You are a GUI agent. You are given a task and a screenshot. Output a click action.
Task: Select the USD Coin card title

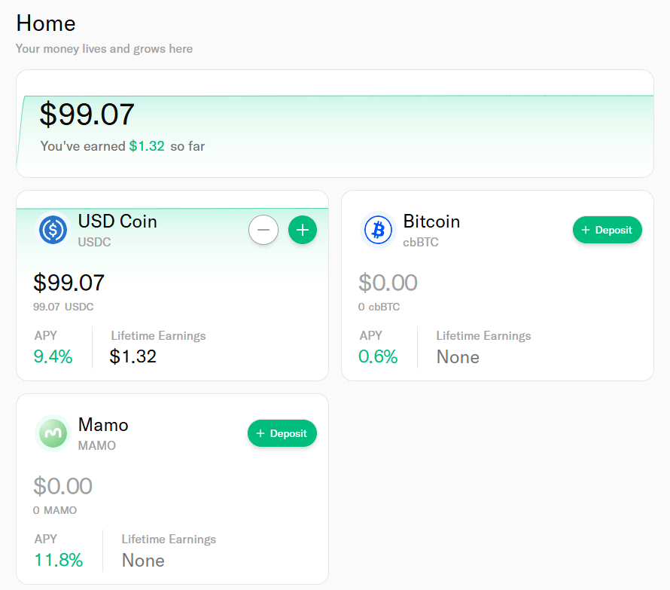117,222
